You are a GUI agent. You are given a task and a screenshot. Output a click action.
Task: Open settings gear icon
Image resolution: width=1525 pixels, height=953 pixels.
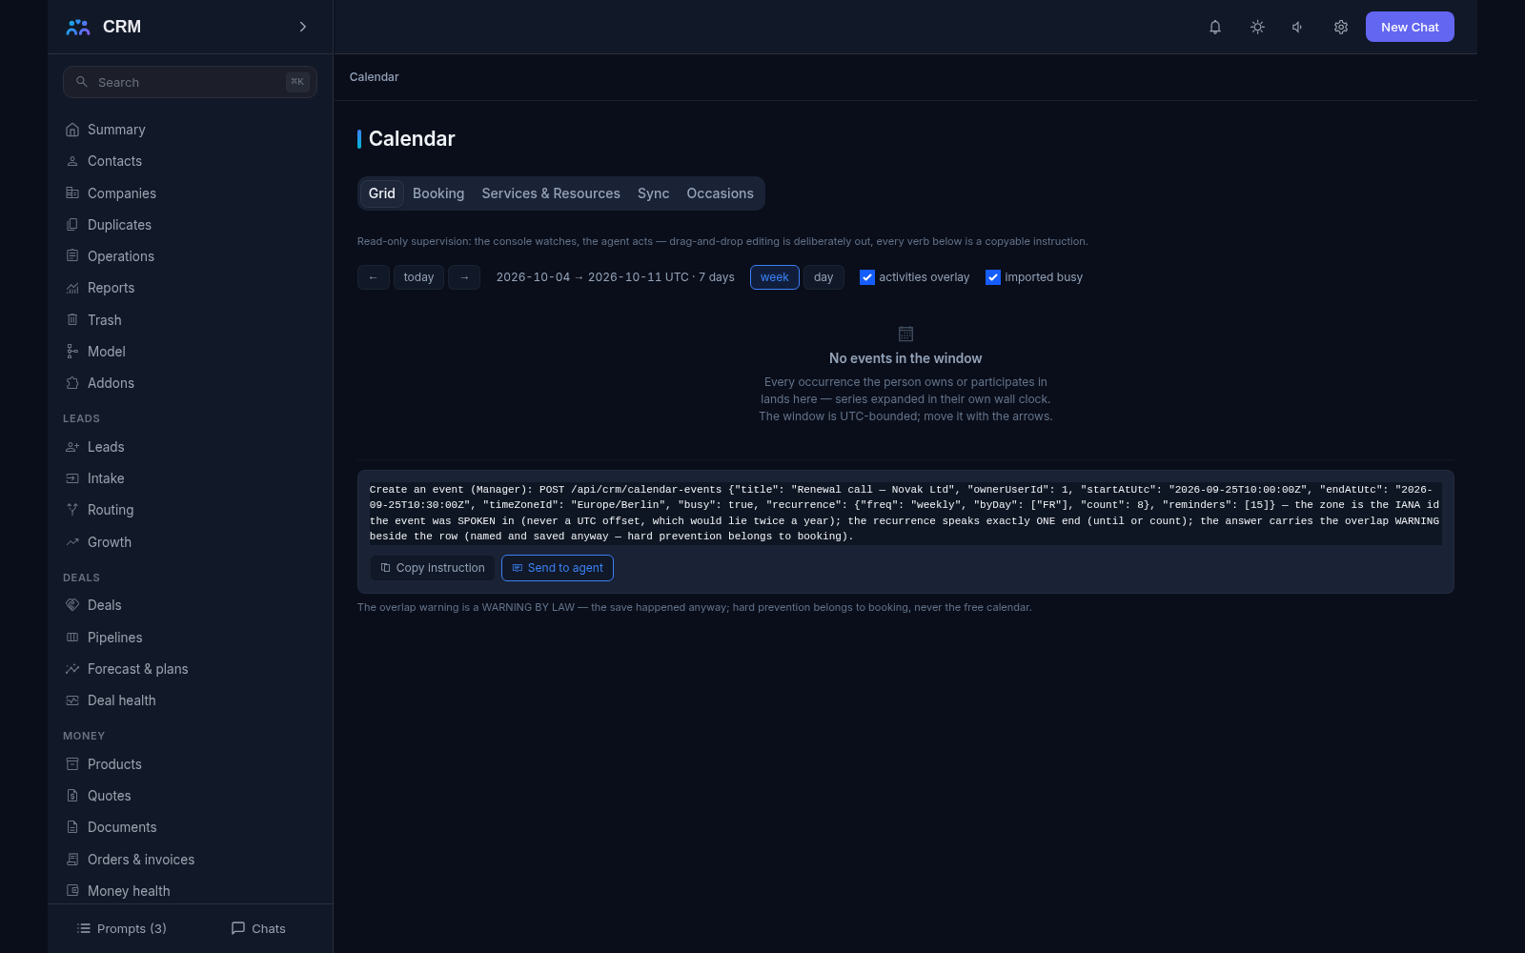1341,27
